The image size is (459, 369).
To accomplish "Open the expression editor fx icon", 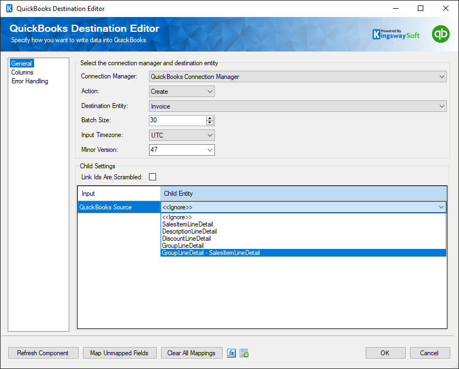I will (x=231, y=353).
